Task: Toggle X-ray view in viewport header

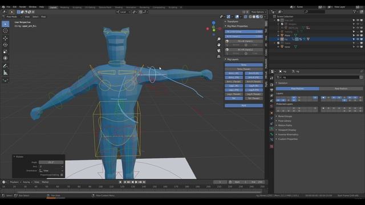Action: coord(246,17)
